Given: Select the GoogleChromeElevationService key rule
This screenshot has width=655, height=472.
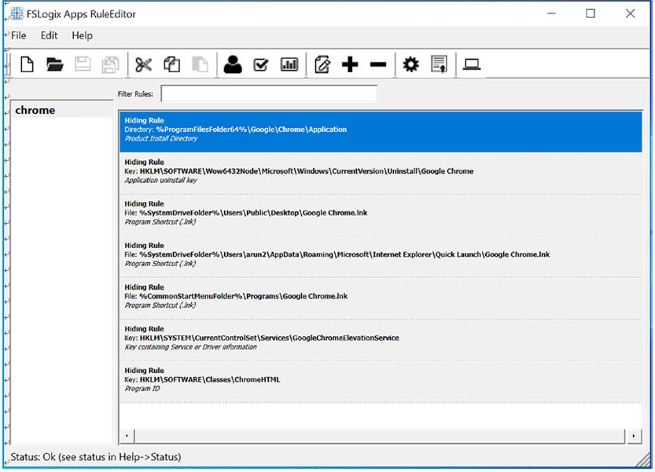Looking at the screenshot, I should [x=381, y=340].
